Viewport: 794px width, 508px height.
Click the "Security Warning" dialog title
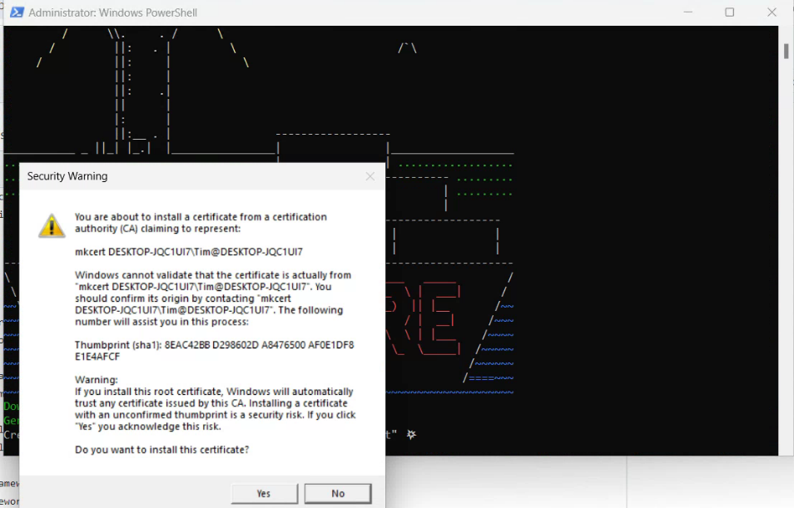pos(67,176)
